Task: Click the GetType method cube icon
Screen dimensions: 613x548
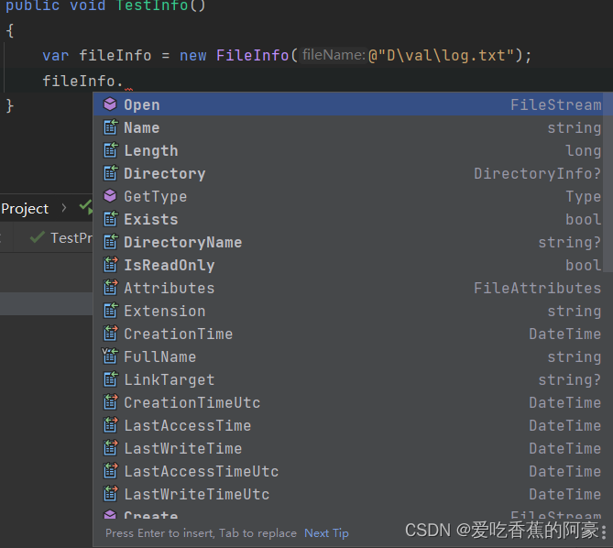Action: (x=110, y=195)
